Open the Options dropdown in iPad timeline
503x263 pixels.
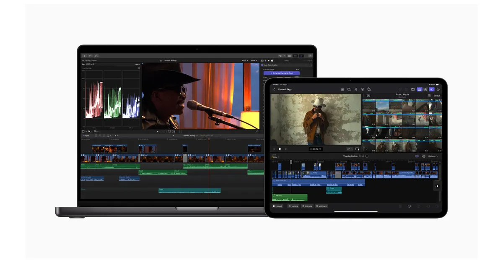tap(433, 156)
